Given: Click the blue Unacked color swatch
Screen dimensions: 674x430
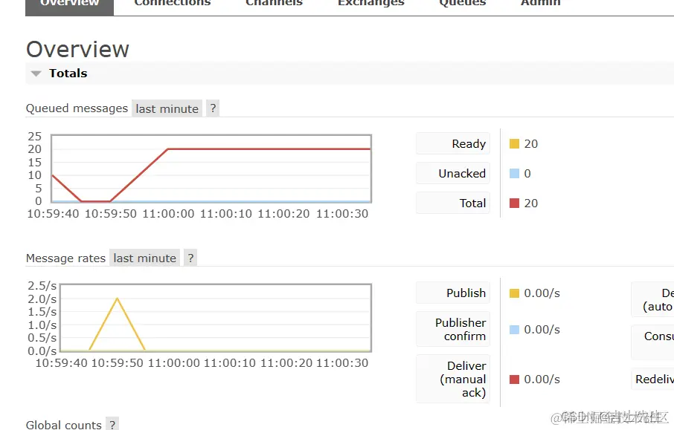Looking at the screenshot, I should tap(514, 173).
